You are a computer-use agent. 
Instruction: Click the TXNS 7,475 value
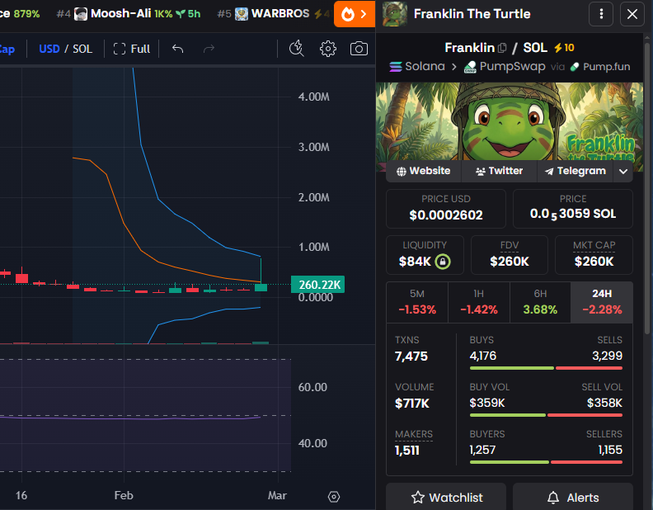(411, 357)
